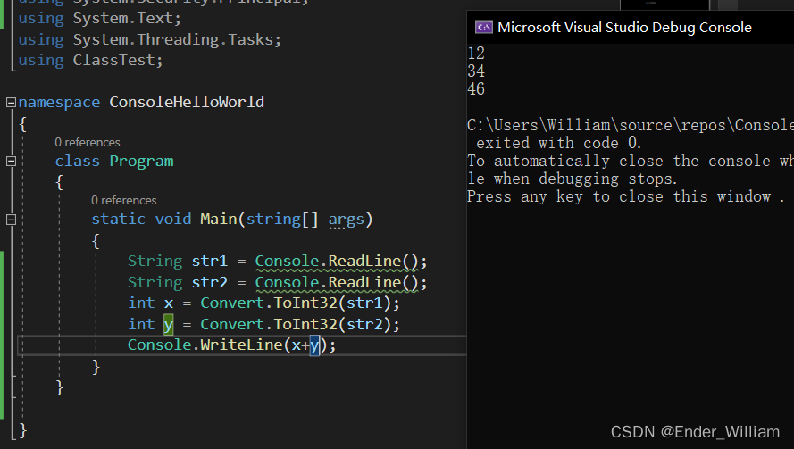Click output value 46 in the console

click(476, 89)
